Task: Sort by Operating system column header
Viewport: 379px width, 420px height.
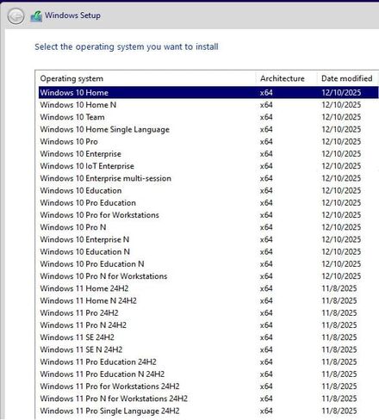Action: pos(146,78)
